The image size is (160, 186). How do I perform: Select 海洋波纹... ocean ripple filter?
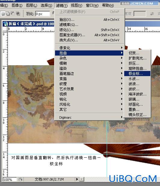pos(137,94)
